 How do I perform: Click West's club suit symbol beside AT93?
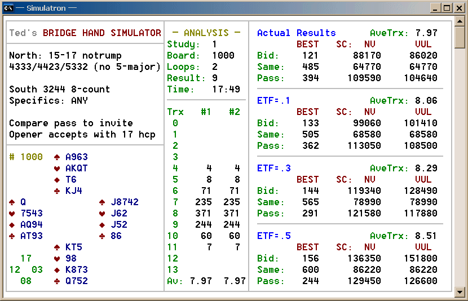click(12, 236)
